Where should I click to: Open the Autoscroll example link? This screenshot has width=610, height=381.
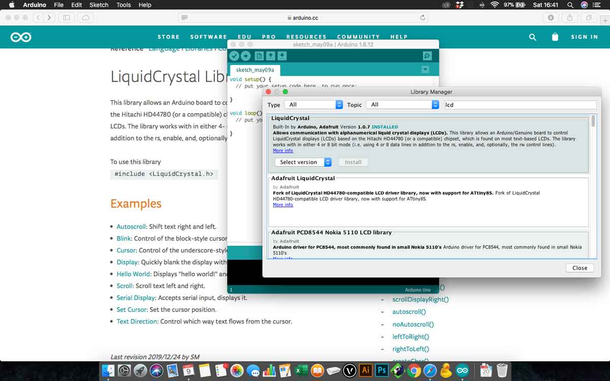(x=132, y=227)
